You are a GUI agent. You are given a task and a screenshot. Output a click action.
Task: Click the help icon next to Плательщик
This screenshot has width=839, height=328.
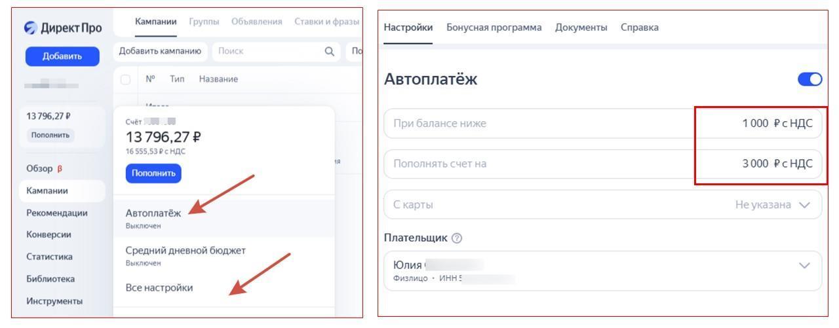457,238
